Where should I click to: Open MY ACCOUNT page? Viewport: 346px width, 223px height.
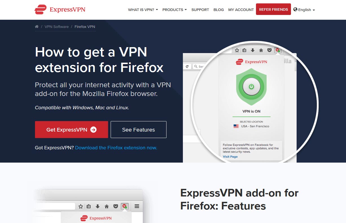pyautogui.click(x=241, y=10)
